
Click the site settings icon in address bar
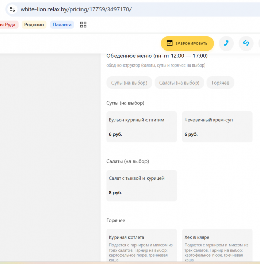[12, 9]
